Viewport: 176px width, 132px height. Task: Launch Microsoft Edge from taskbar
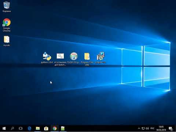29,128
